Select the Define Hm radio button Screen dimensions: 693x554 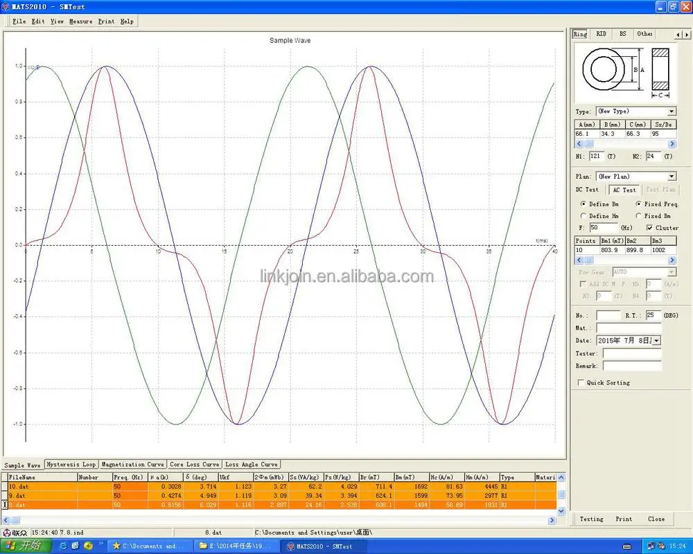[x=584, y=215]
